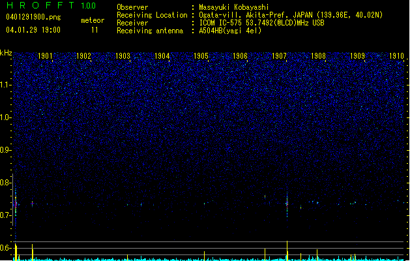Click the 1901 time axis label
This screenshot has width=410, height=261.
pyautogui.click(x=45, y=55)
